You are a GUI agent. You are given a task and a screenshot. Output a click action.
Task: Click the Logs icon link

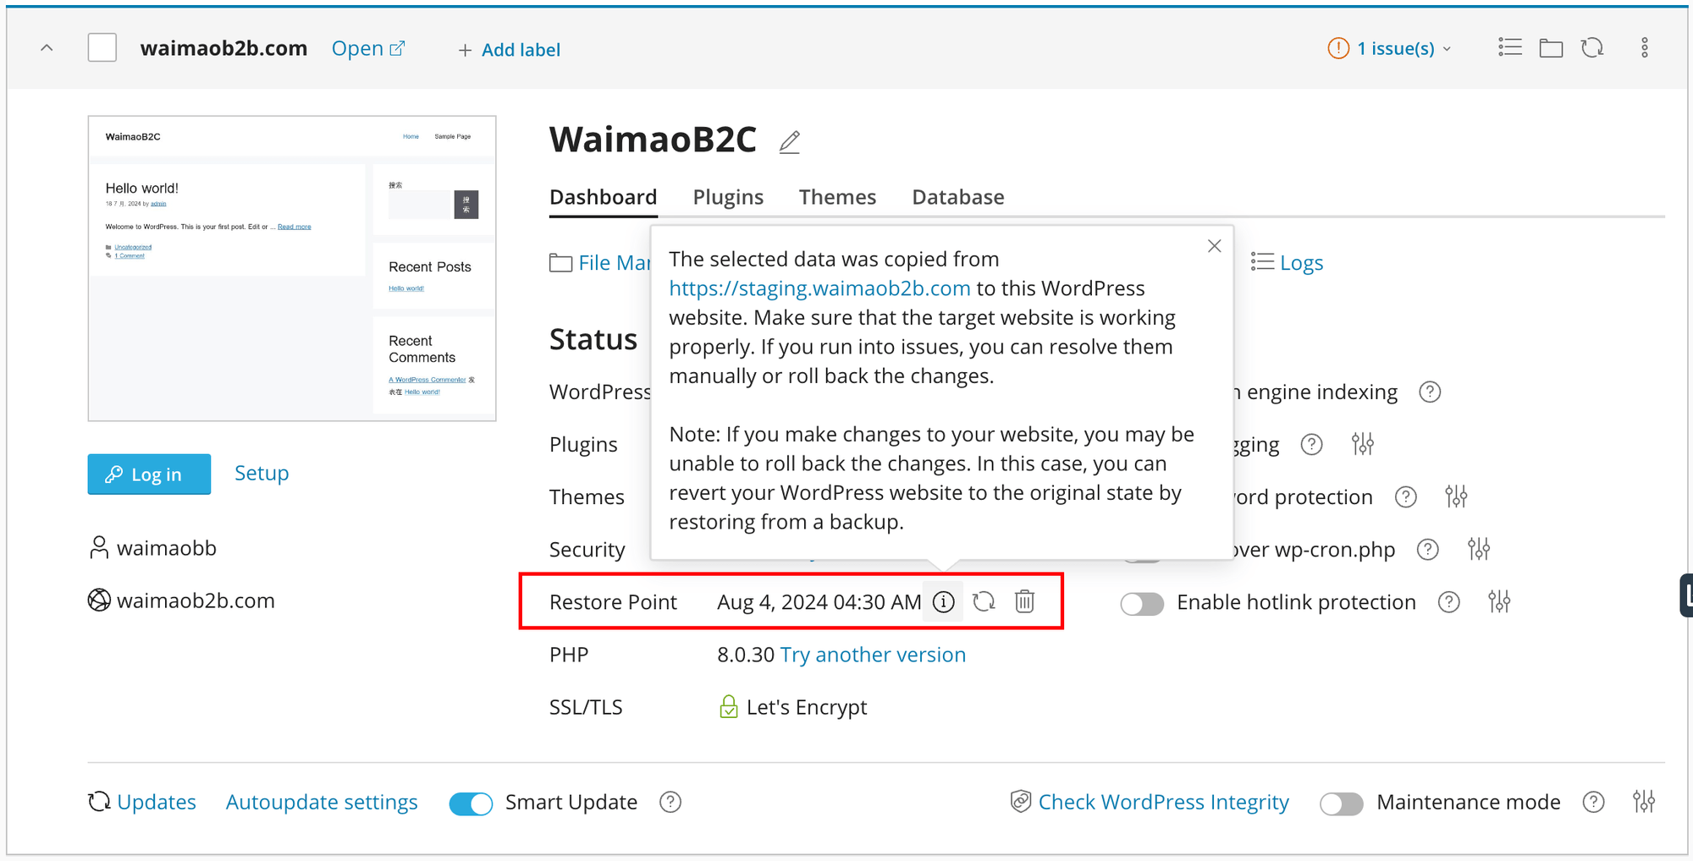click(x=1262, y=262)
